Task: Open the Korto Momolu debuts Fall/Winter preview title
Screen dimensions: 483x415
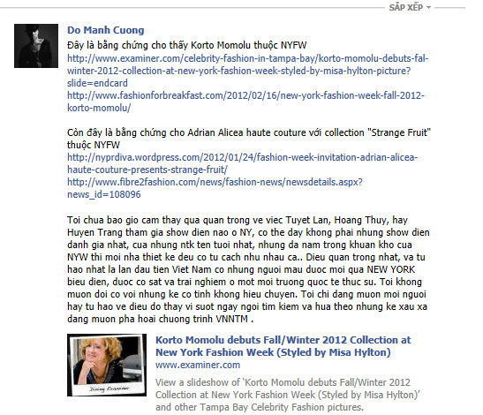Action: 283,346
